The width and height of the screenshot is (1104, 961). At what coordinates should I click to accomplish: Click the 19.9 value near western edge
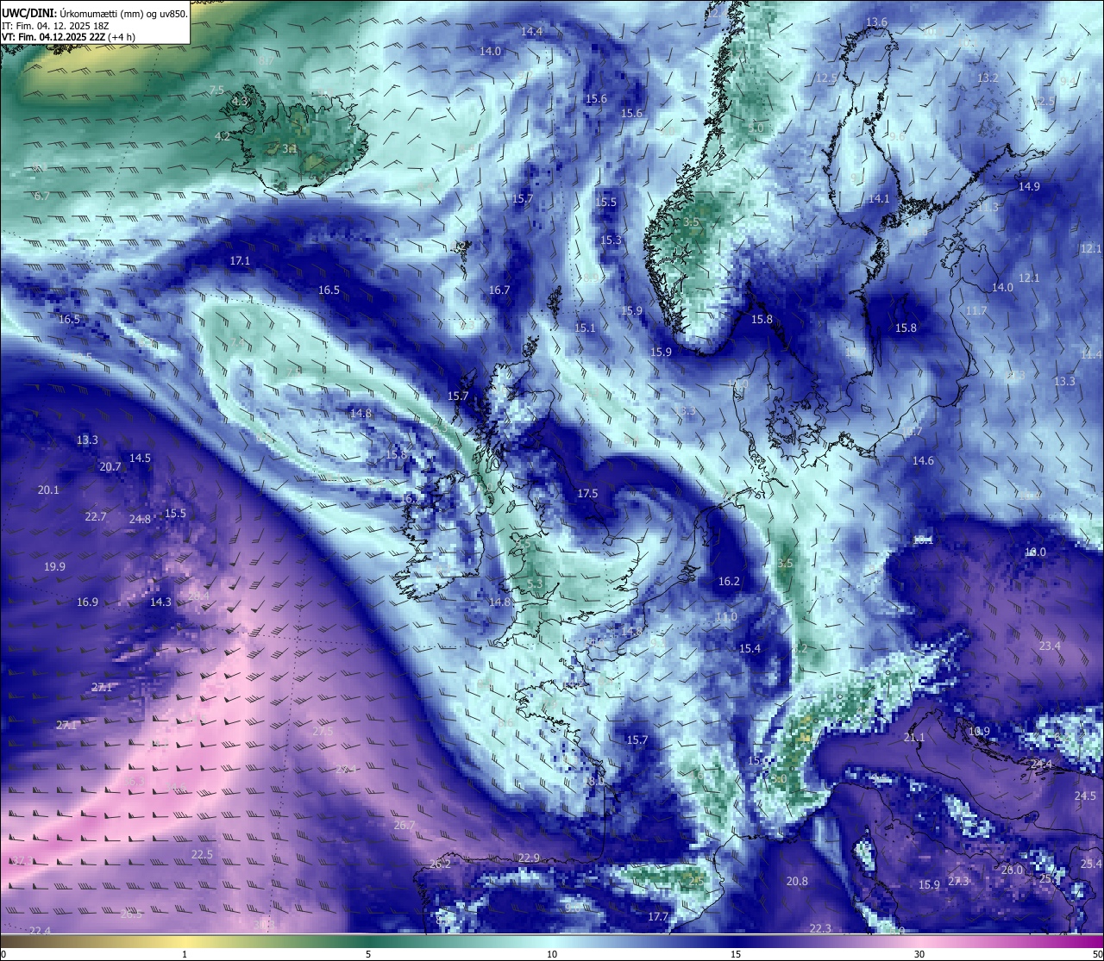[54, 567]
